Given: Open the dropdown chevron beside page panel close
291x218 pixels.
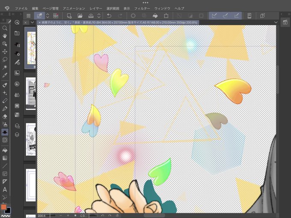Looking at the screenshot, I should [x=32, y=22].
